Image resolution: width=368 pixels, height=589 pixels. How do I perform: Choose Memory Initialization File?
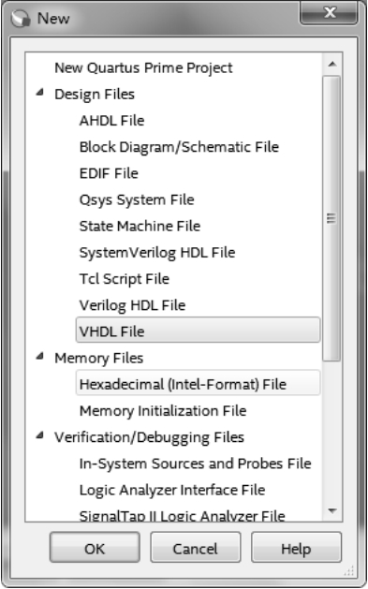tap(163, 411)
